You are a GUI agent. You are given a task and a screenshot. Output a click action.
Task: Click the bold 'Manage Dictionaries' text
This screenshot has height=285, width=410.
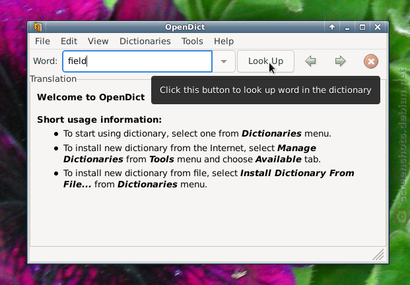(x=189, y=154)
